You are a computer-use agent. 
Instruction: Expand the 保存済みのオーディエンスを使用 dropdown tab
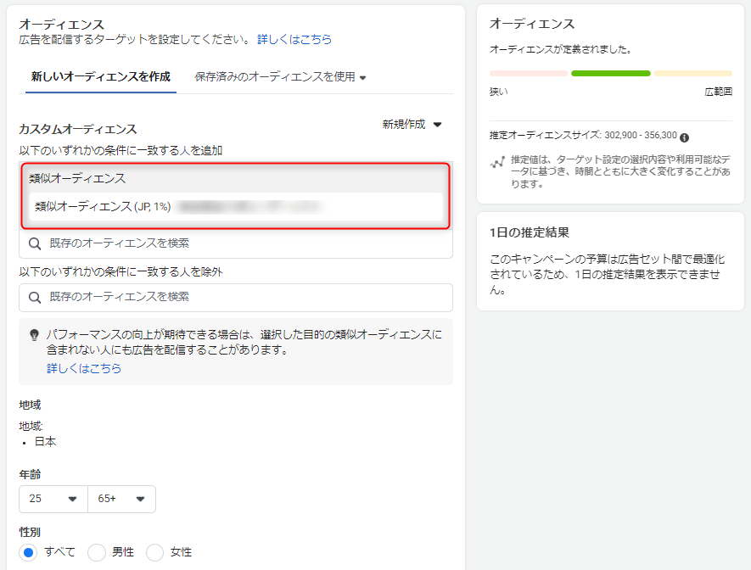[280, 77]
